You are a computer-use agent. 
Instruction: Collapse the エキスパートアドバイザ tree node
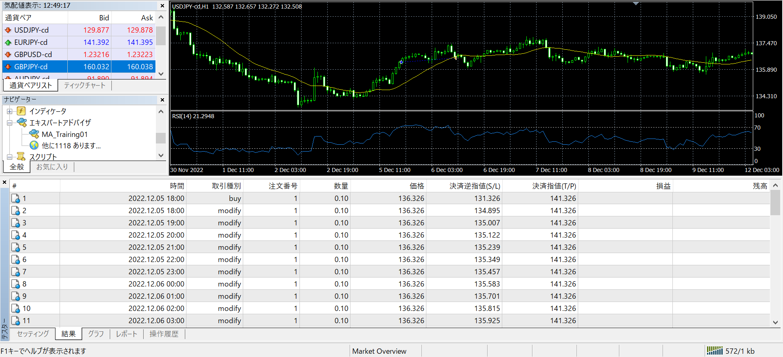coord(9,123)
